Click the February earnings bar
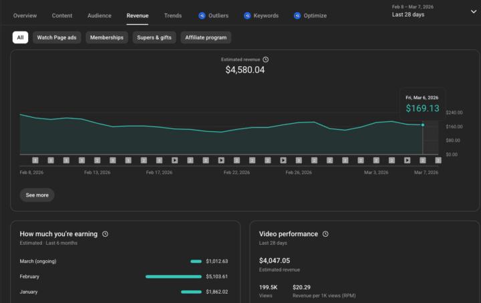Screen dimensions: 481x303 (x=173, y=276)
